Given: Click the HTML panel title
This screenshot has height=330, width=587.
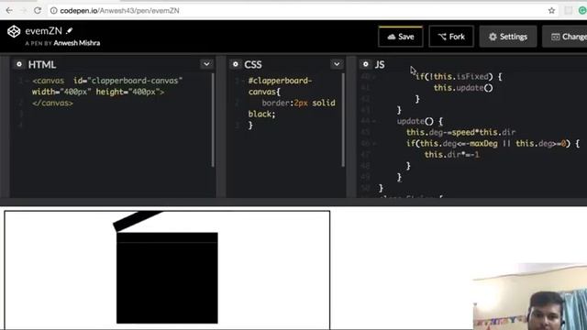Looking at the screenshot, I should (42, 65).
